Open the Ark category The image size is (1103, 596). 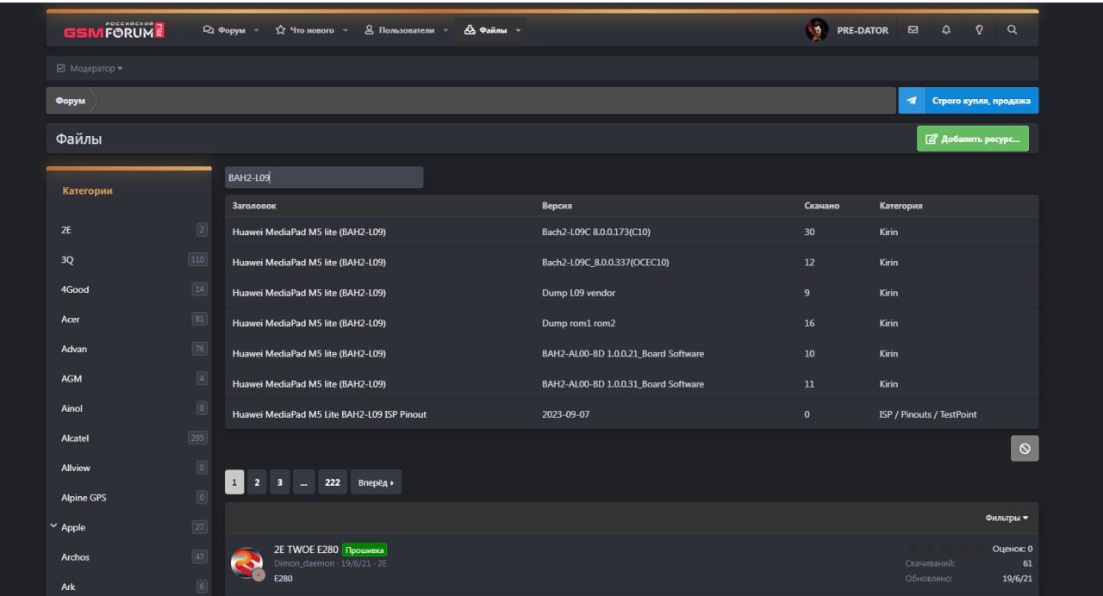[x=68, y=587]
